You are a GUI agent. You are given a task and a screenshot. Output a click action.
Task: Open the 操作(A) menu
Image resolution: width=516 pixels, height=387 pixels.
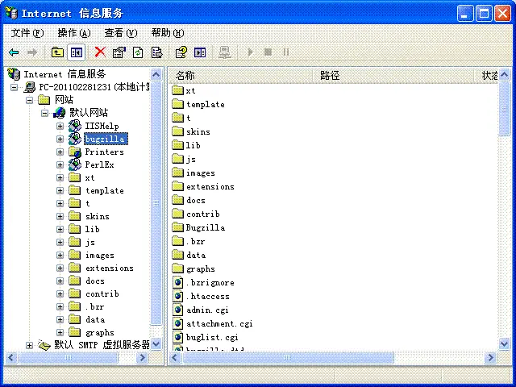[74, 33]
